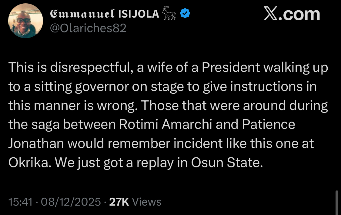Image resolution: width=341 pixels, height=215 pixels.
Task: Click the verification checkmark to view badge details
Action: click(x=185, y=13)
